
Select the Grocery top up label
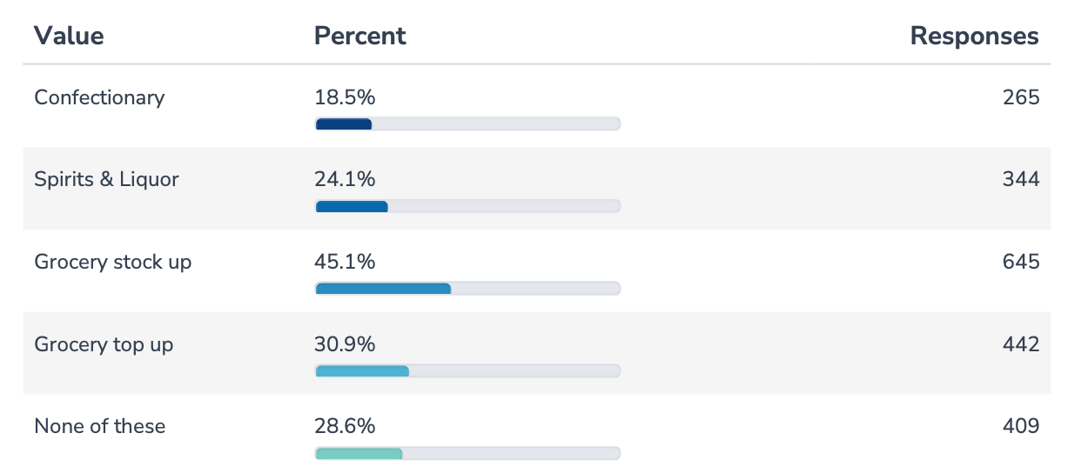[x=104, y=344]
